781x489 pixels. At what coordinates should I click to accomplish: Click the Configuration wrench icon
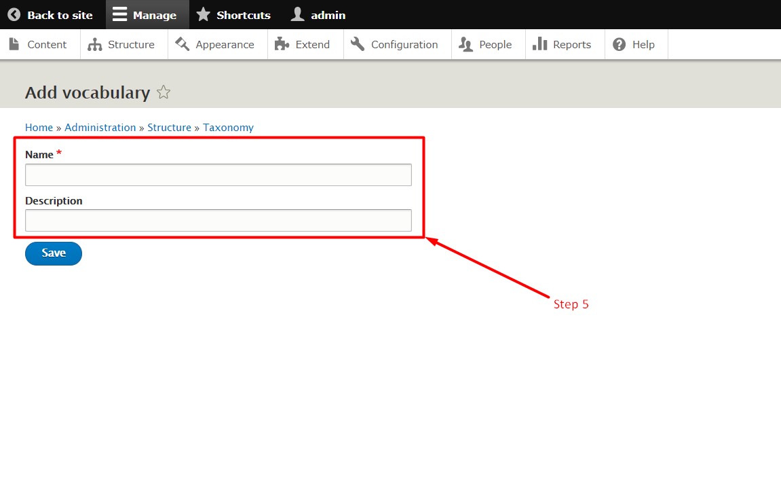358,44
